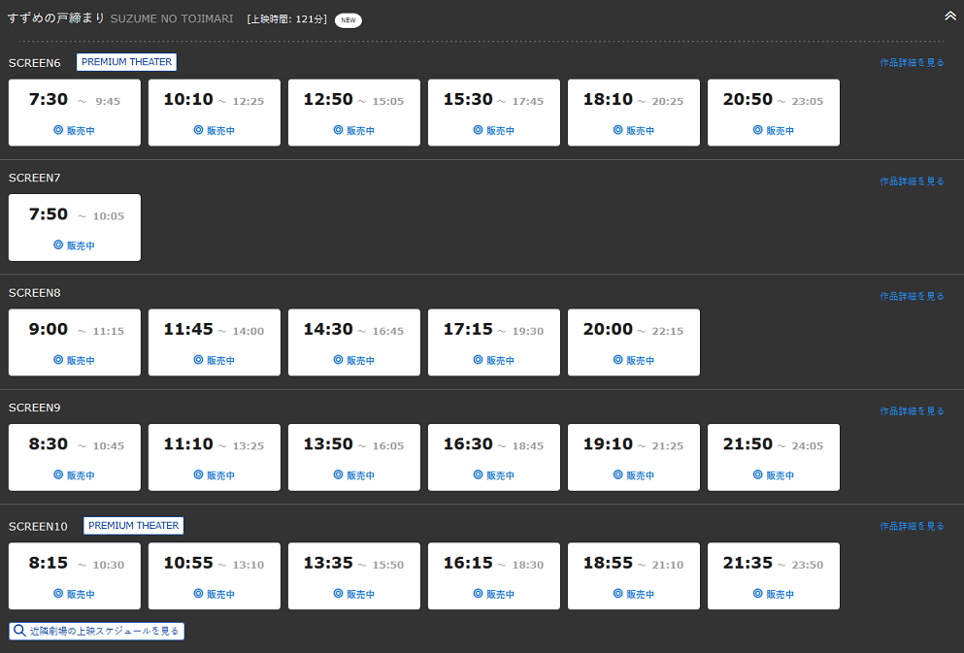Select the SCREEN7 7:50 showtime
This screenshot has height=653, width=964.
(x=75, y=227)
